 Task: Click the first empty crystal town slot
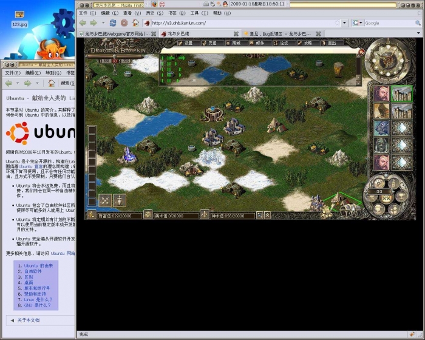(401, 128)
